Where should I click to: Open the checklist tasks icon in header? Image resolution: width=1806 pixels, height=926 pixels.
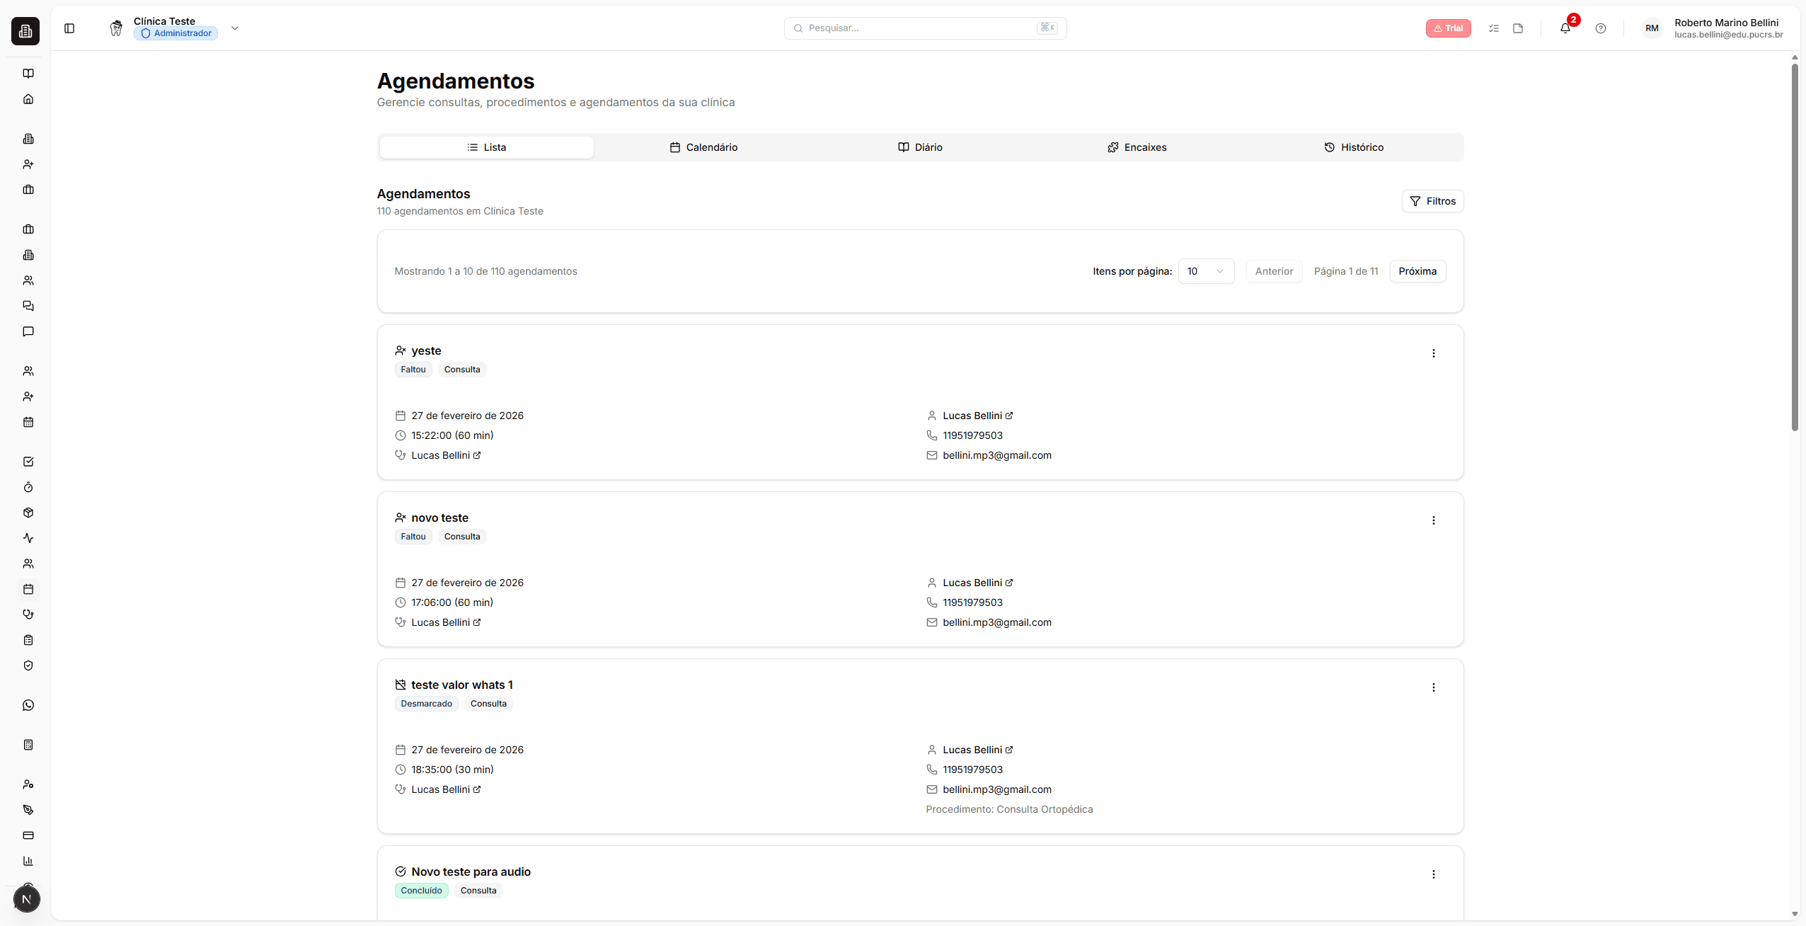(x=1494, y=28)
